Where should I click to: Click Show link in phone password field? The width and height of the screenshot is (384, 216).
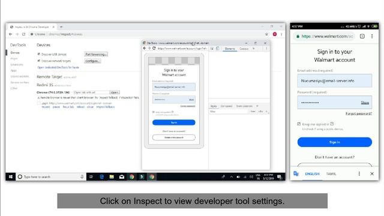(x=365, y=103)
